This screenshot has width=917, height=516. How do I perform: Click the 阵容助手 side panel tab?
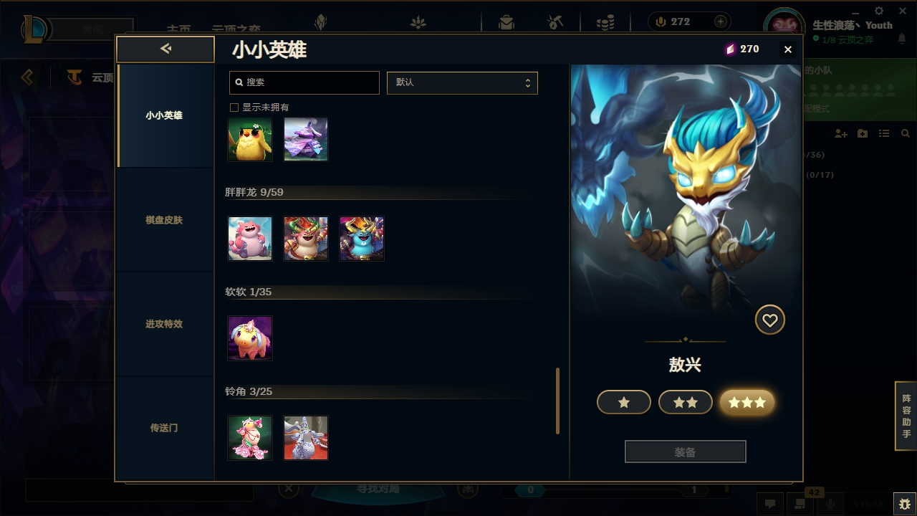[906, 416]
